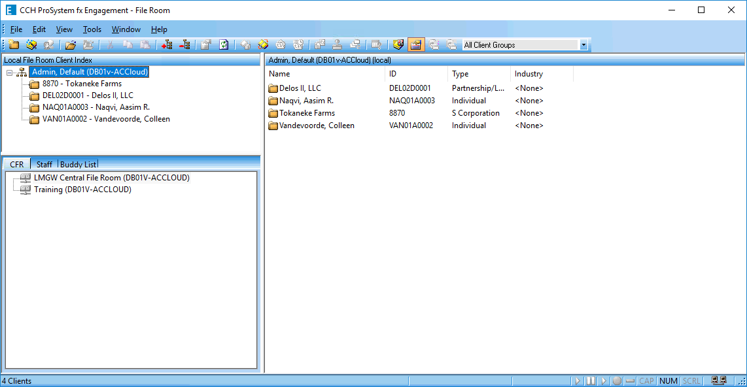Toggle the highlighted orange binder view icon
The width and height of the screenshot is (747, 387).
click(x=416, y=44)
